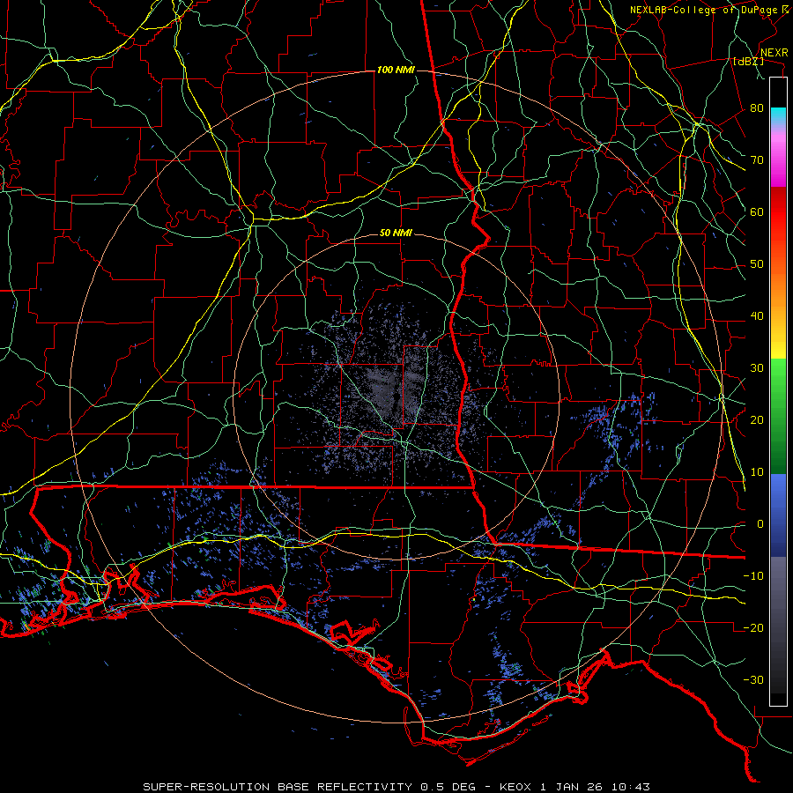This screenshot has width=793, height=793.
Task: Click the 50 value on the dBZ scale
Action: click(x=757, y=264)
